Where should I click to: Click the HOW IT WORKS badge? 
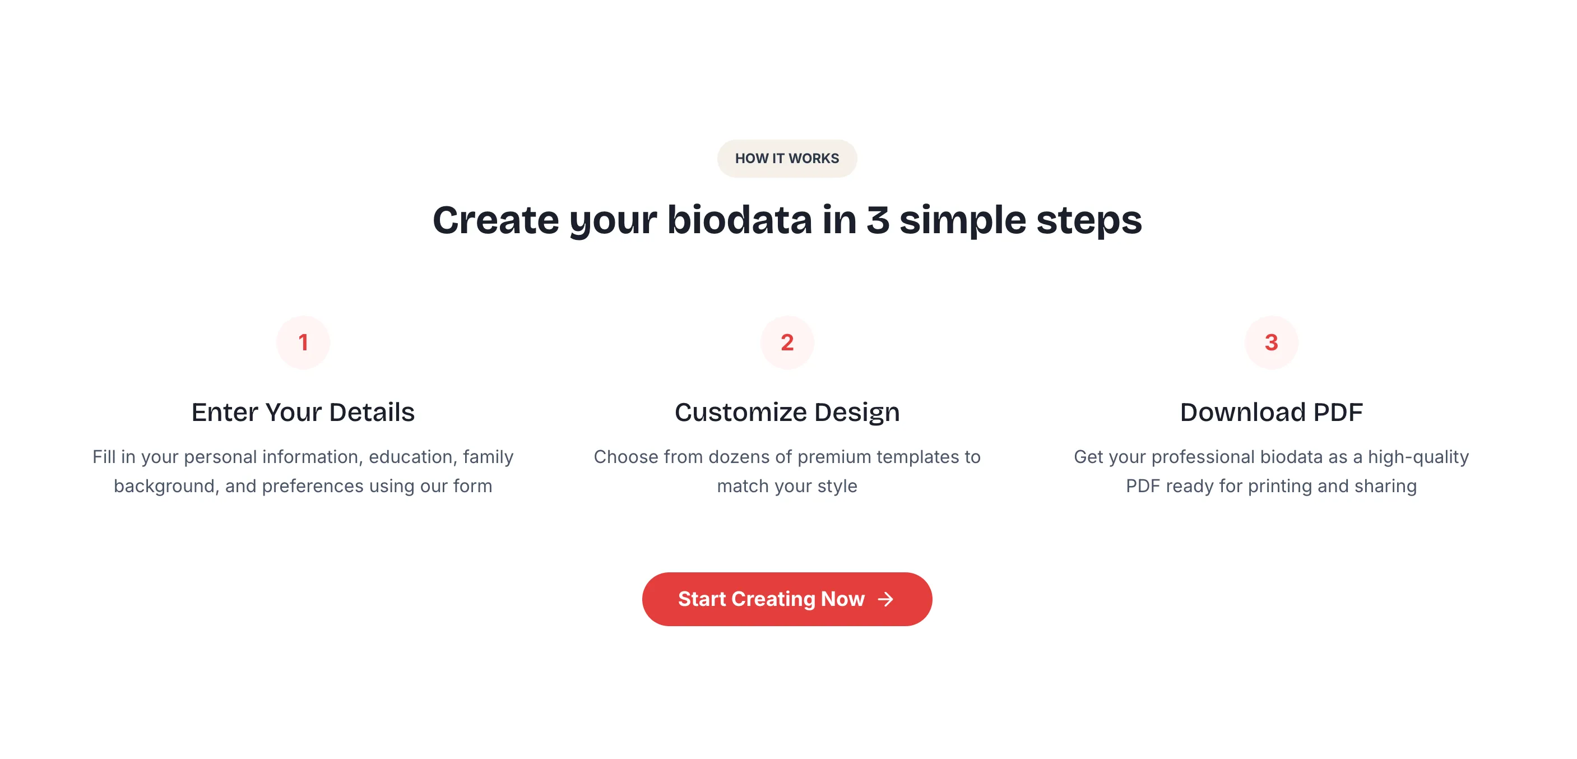coord(787,159)
